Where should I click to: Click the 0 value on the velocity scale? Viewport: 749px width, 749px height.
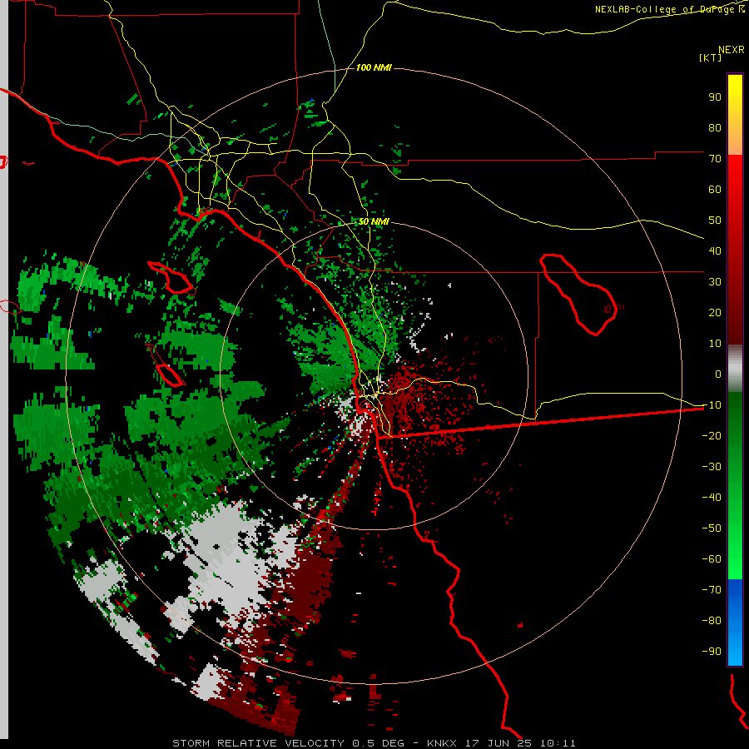click(718, 374)
